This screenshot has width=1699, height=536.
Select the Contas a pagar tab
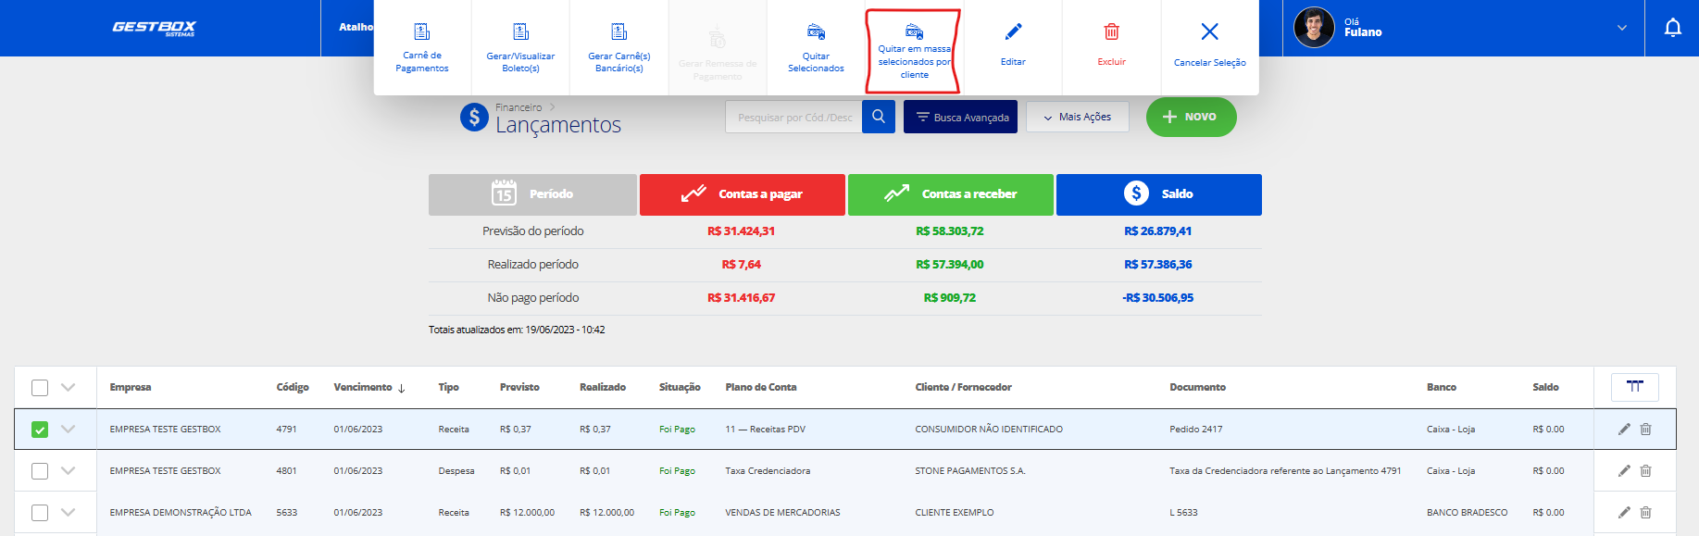click(x=742, y=194)
